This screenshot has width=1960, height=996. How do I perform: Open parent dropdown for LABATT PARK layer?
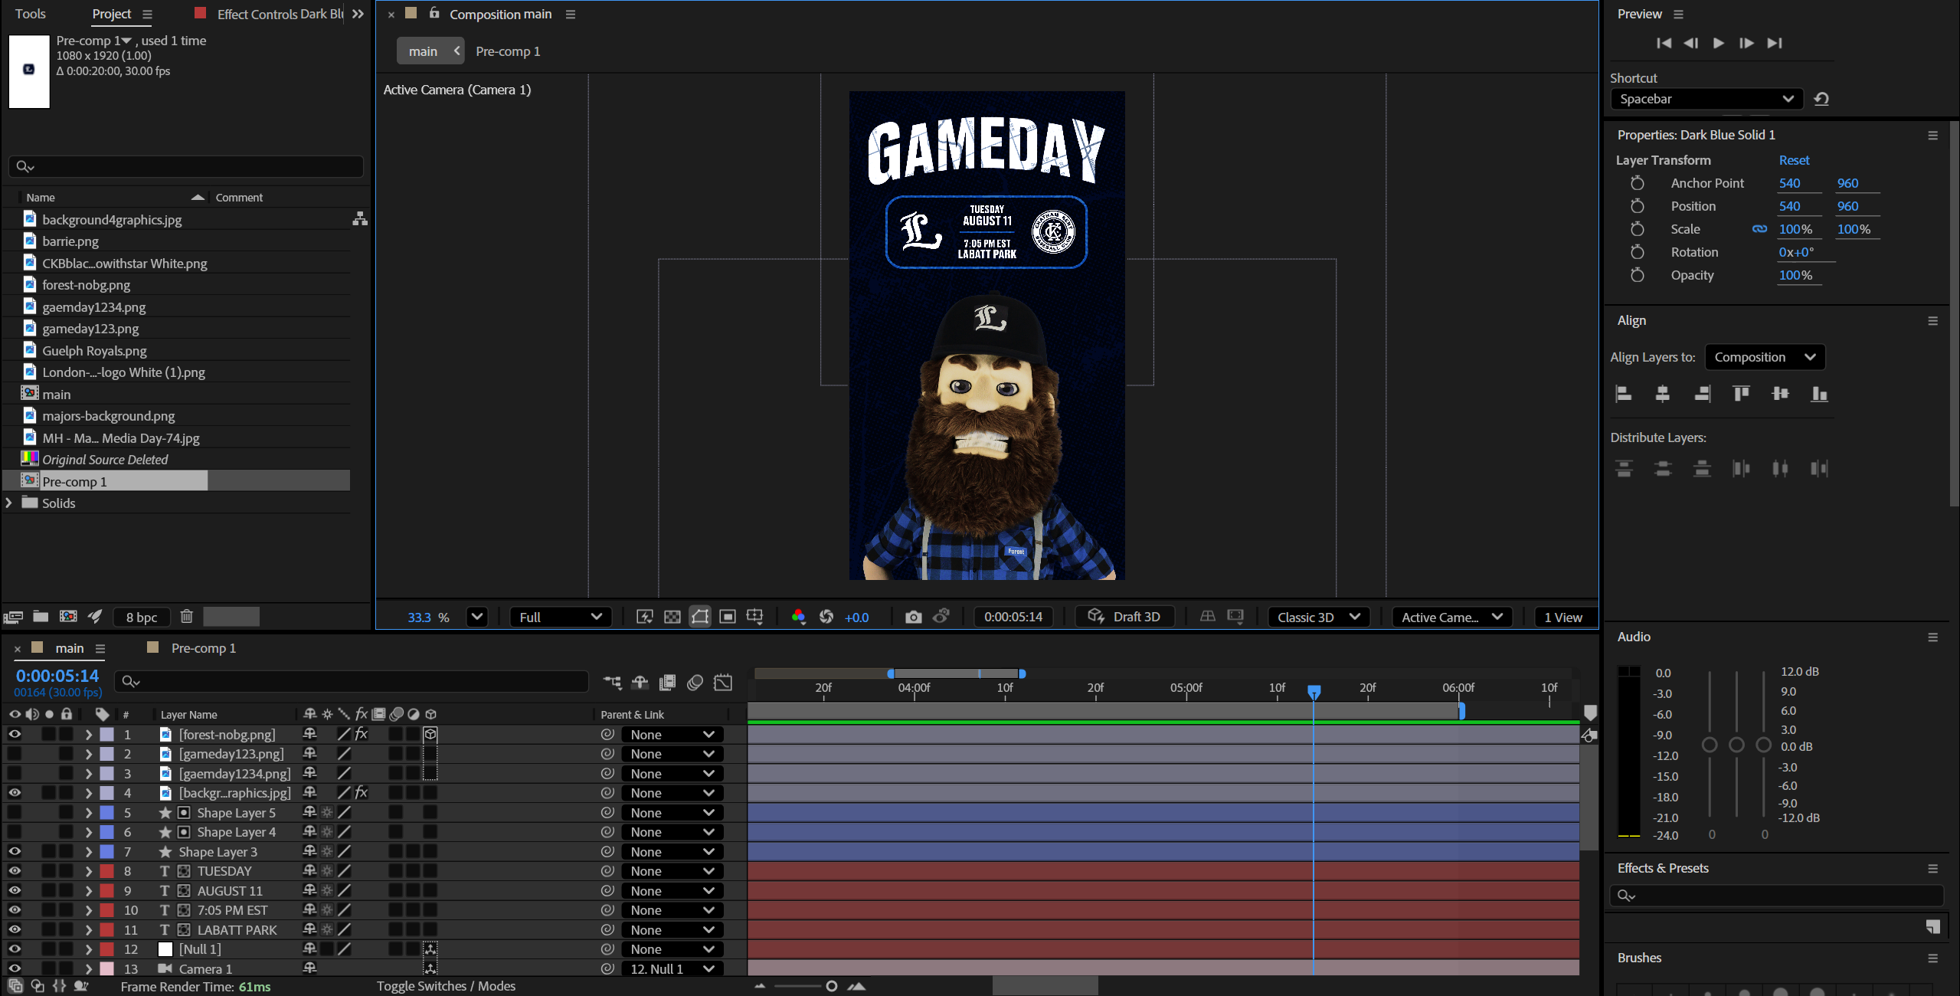point(672,930)
